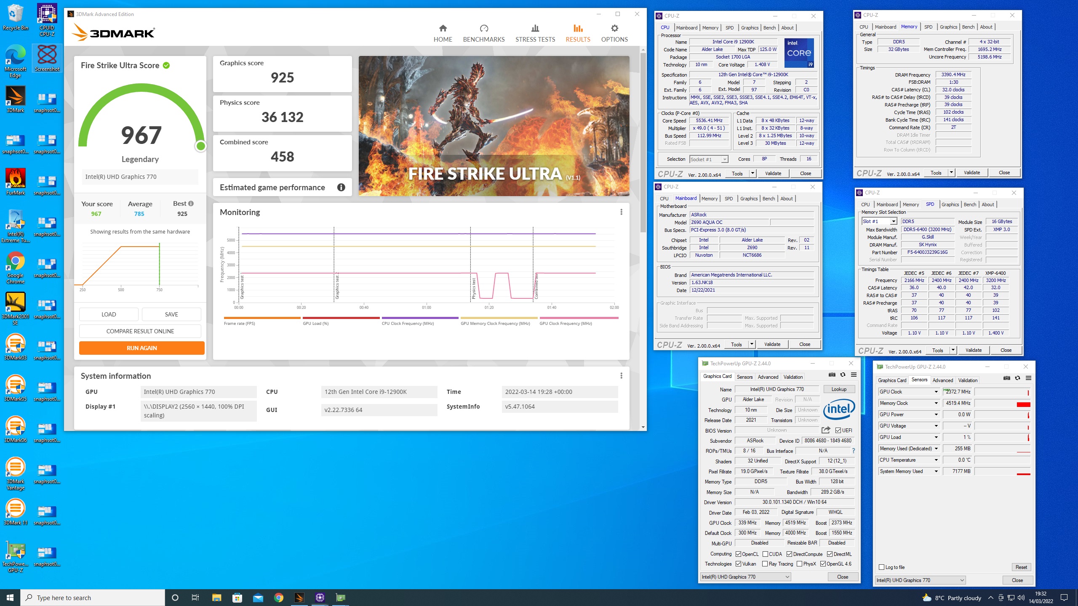Click the Type here to search box
This screenshot has width=1078, height=606.
click(x=93, y=598)
